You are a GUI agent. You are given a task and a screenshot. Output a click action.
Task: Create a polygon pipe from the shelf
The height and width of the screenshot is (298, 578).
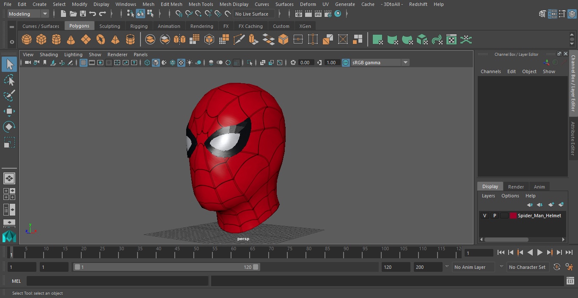[x=130, y=40]
